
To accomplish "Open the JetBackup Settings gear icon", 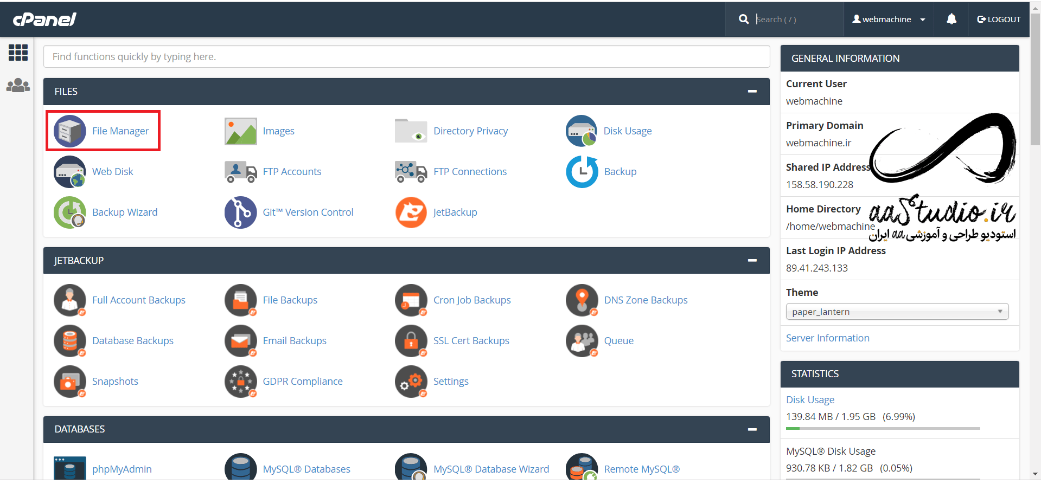I will tap(411, 382).
